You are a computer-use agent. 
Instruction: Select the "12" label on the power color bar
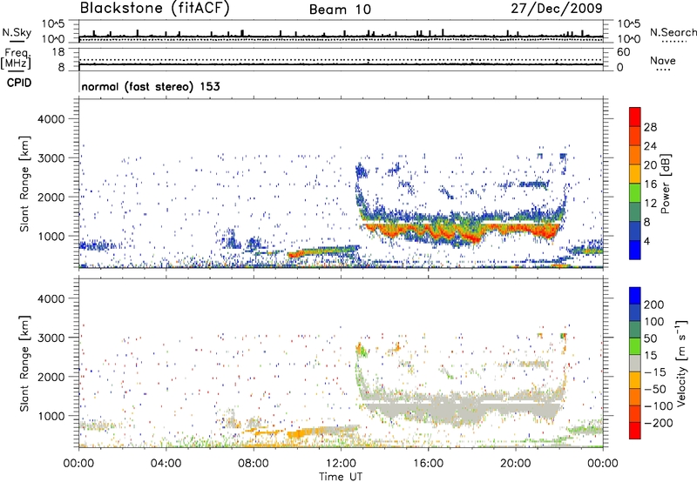click(x=650, y=204)
